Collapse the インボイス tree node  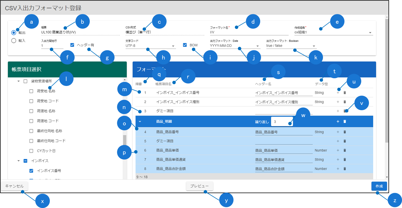(19, 161)
